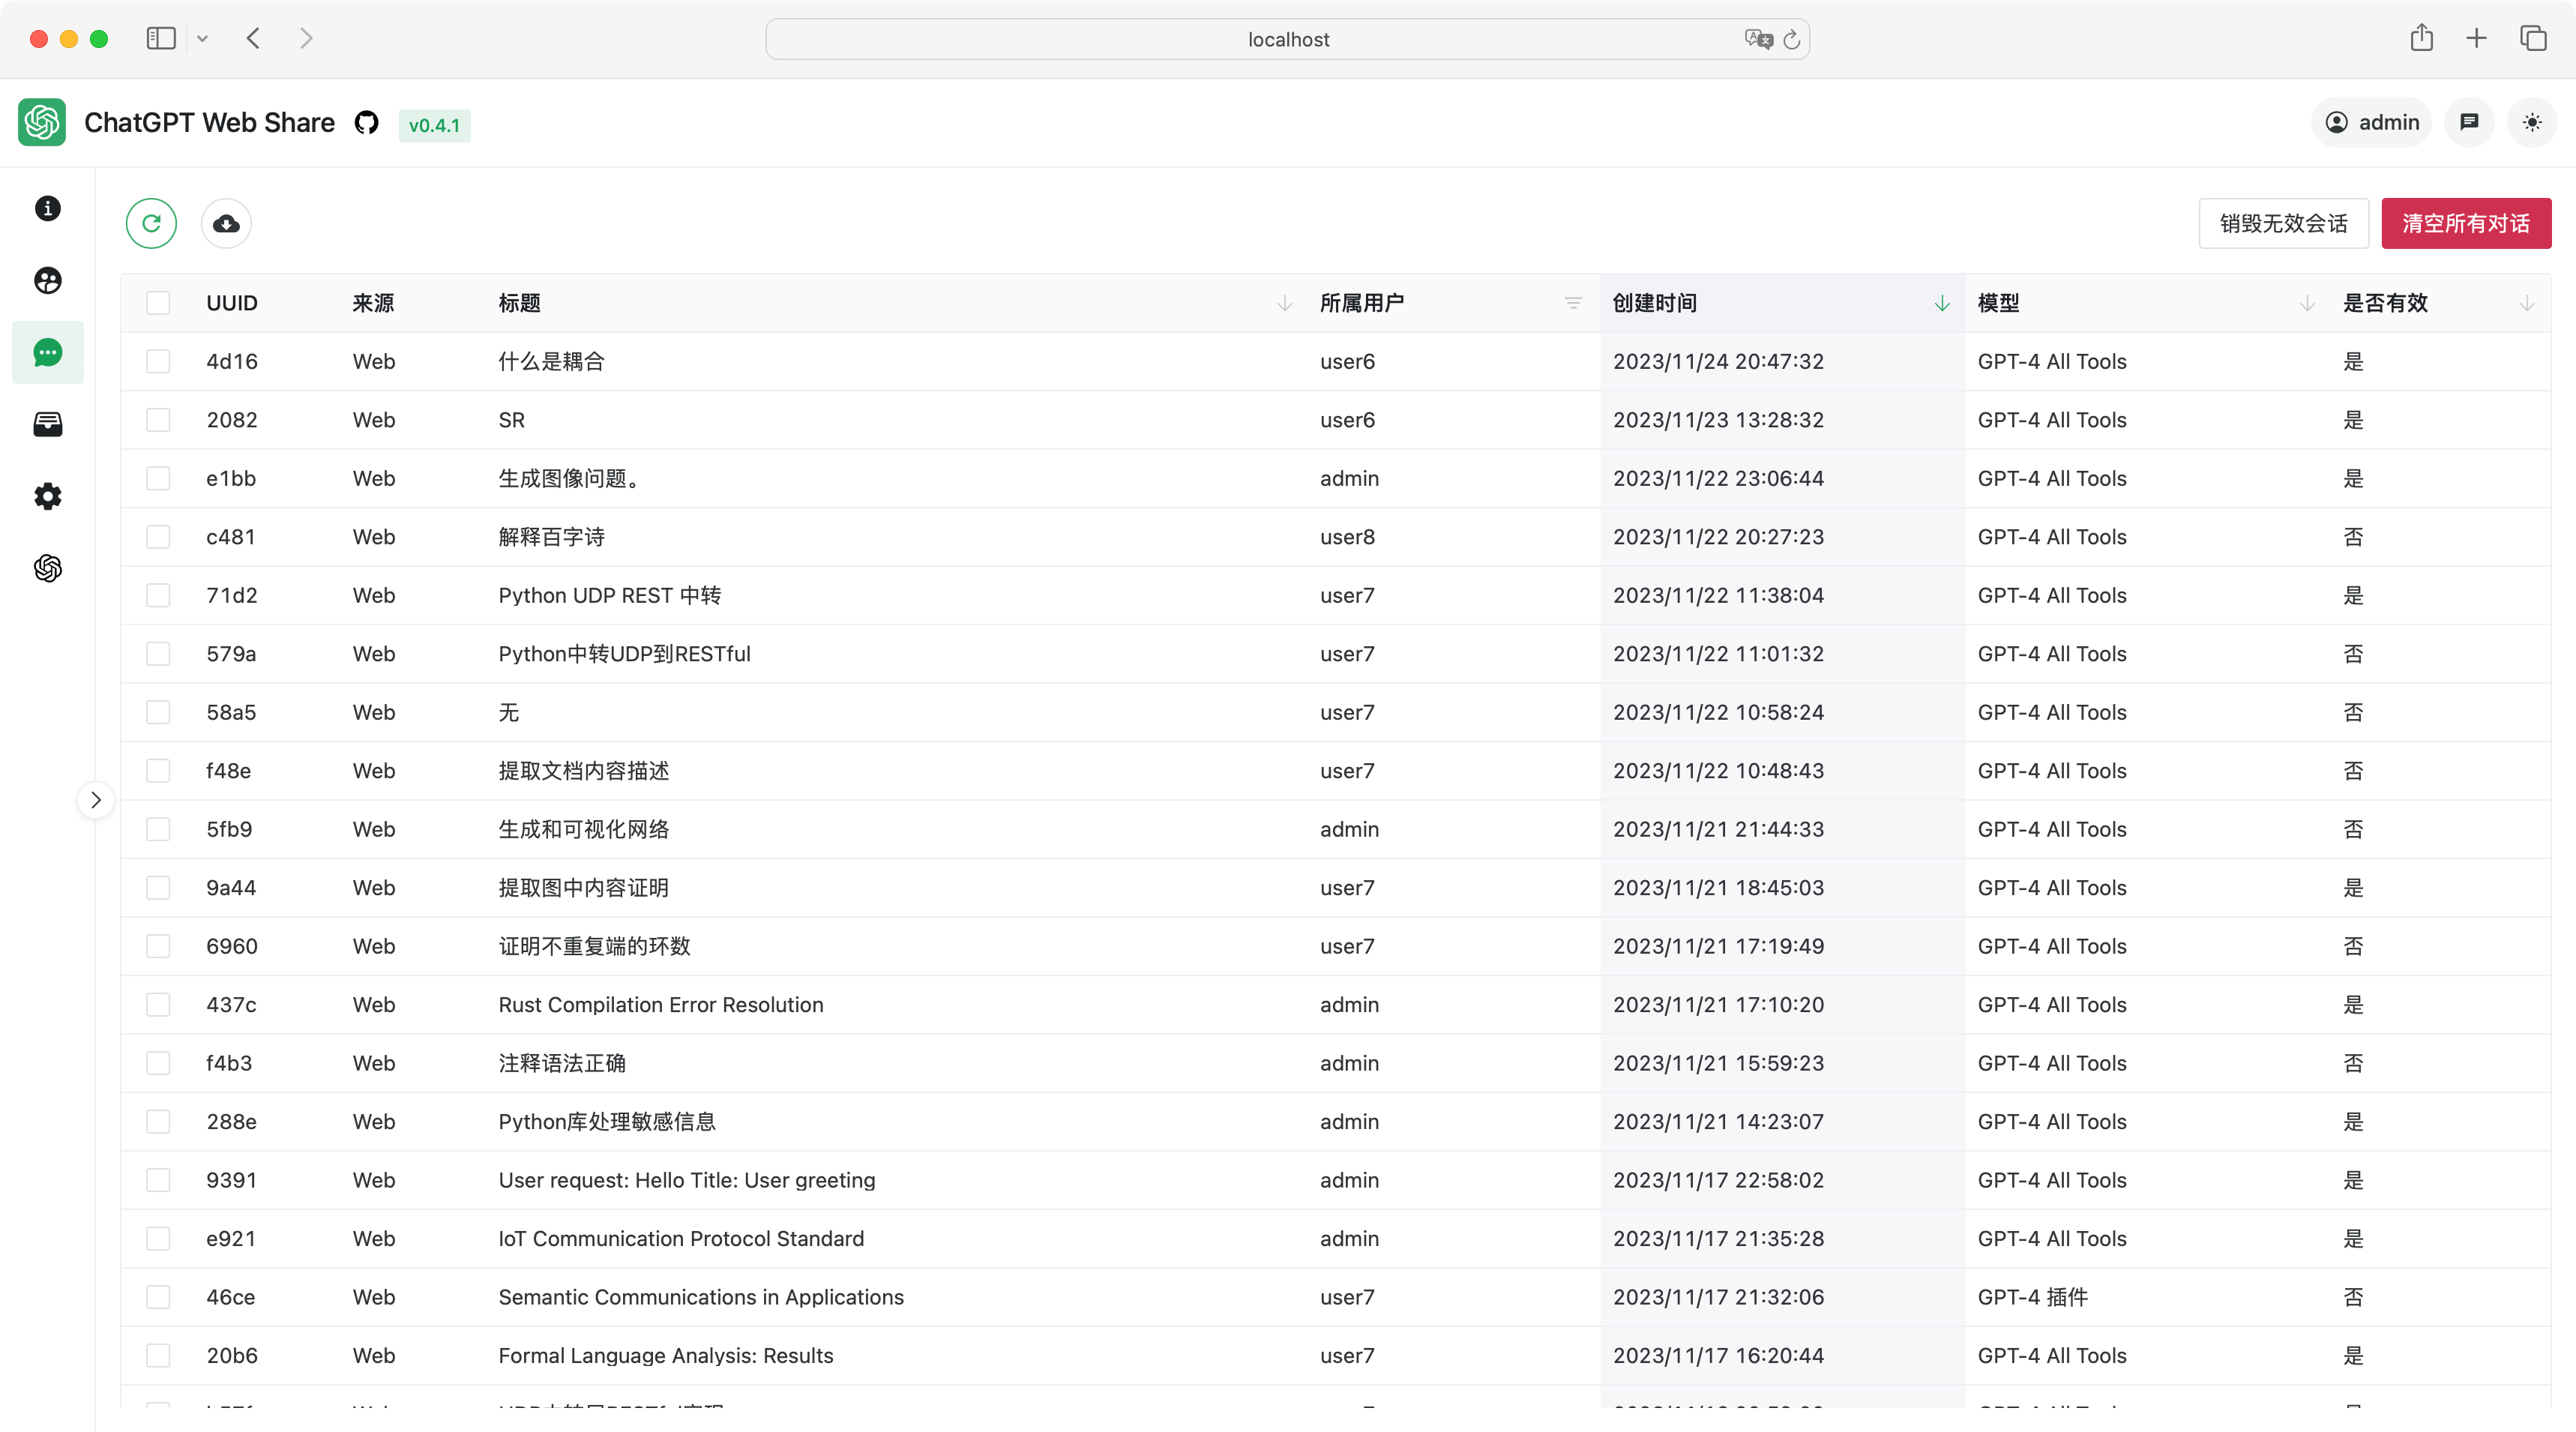Screen dimensions: 2576x1432
Task: Select all rows with header checkbox
Action: [x=158, y=303]
